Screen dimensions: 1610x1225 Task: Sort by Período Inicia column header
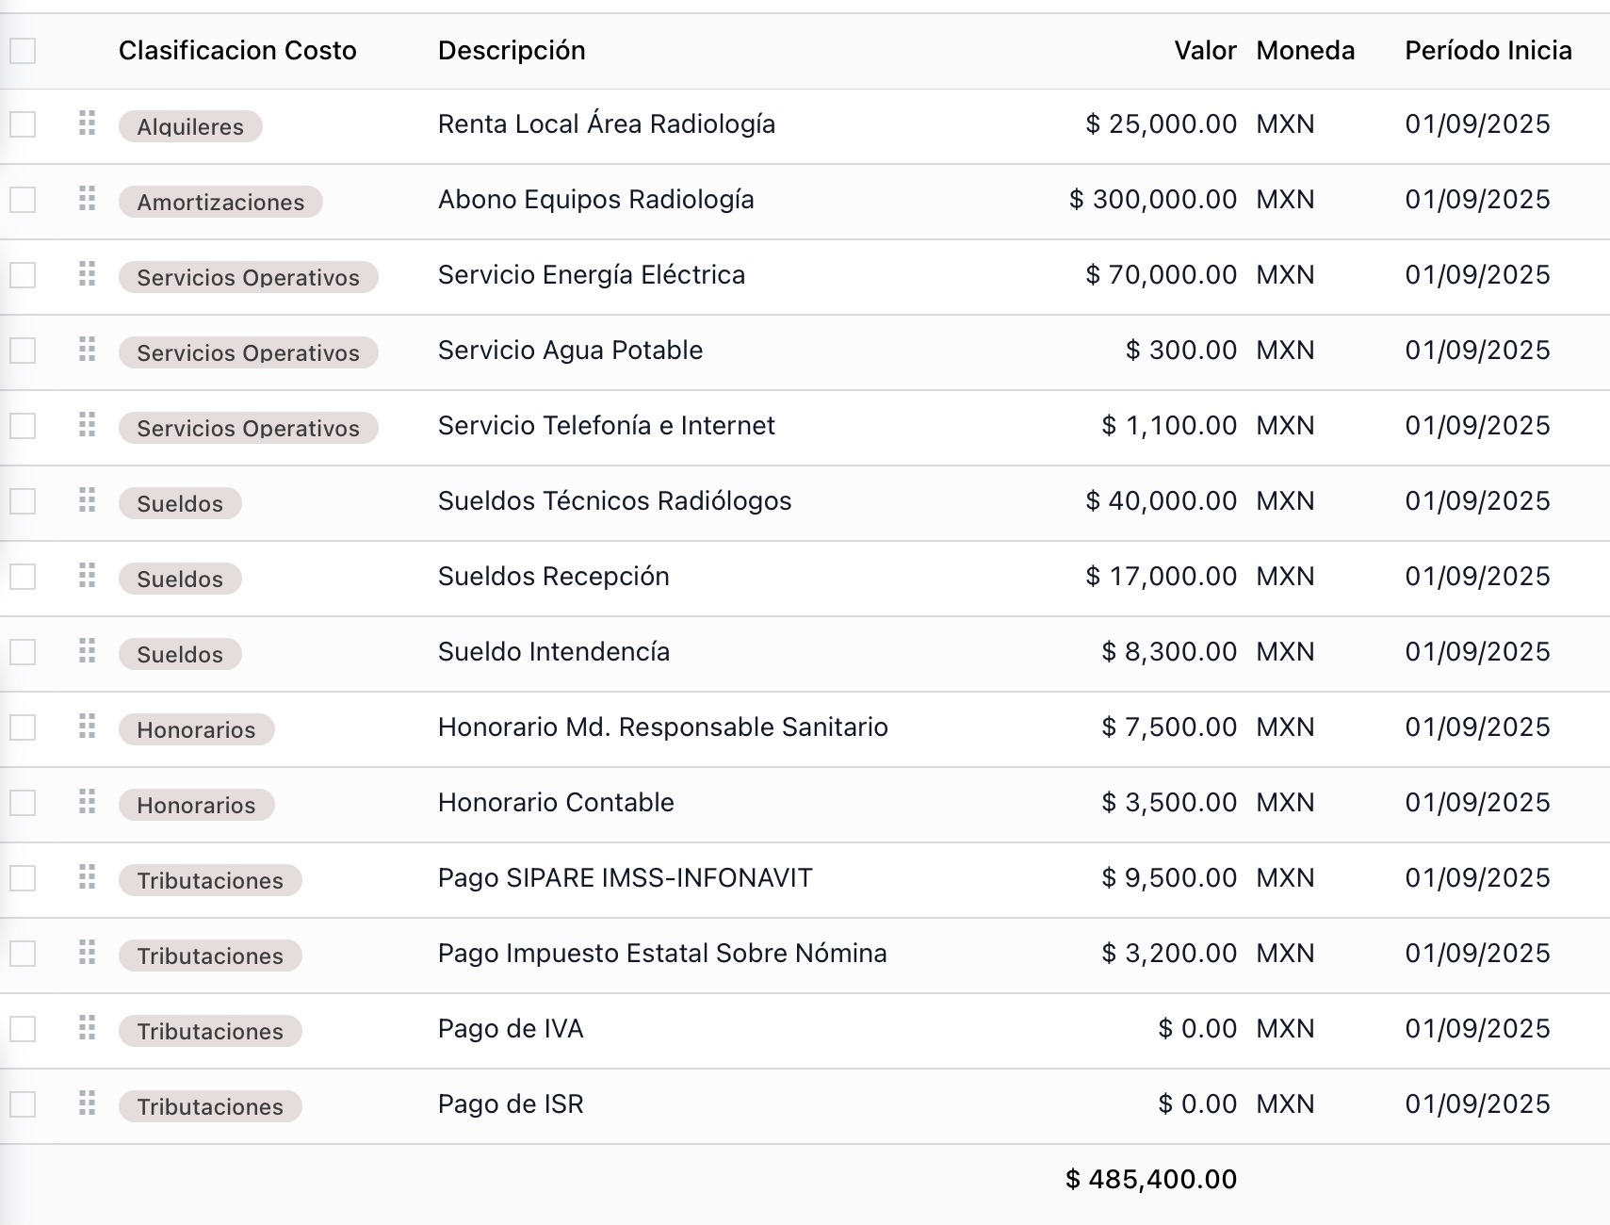click(1488, 51)
